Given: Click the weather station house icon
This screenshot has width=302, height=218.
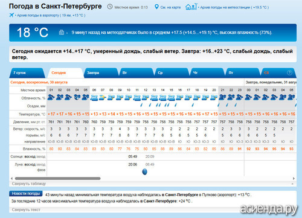Looking at the screenshot, I should coord(191,7).
